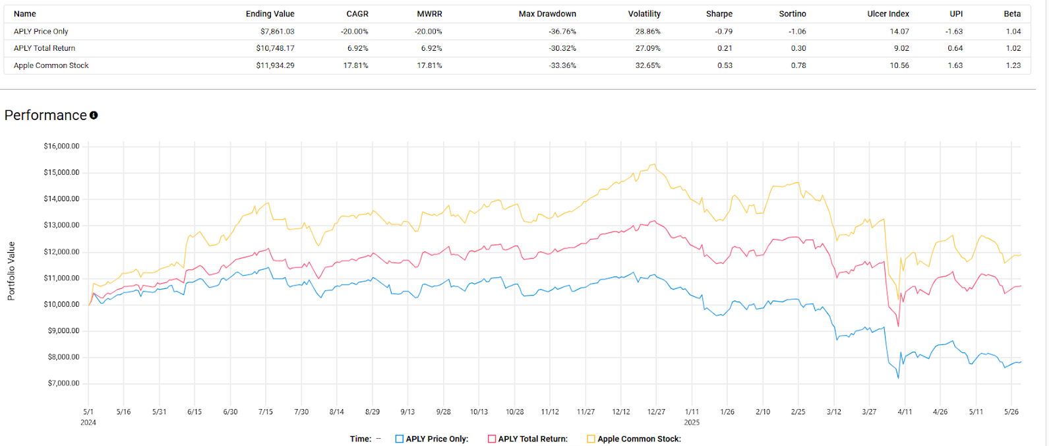Click Sortino value 0.30

[x=799, y=48]
